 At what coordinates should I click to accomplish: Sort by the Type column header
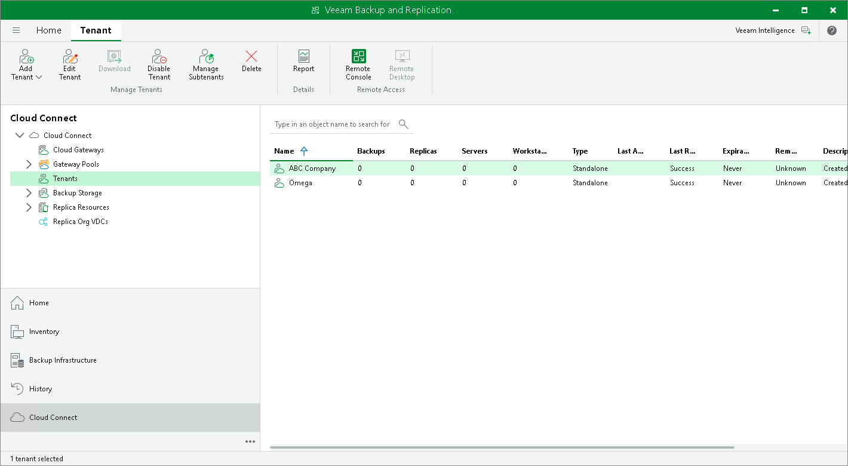(580, 151)
